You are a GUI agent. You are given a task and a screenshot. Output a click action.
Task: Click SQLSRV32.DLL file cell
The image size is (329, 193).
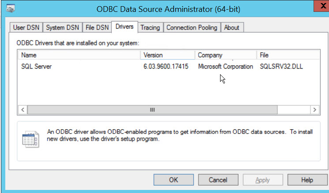pos(281,66)
